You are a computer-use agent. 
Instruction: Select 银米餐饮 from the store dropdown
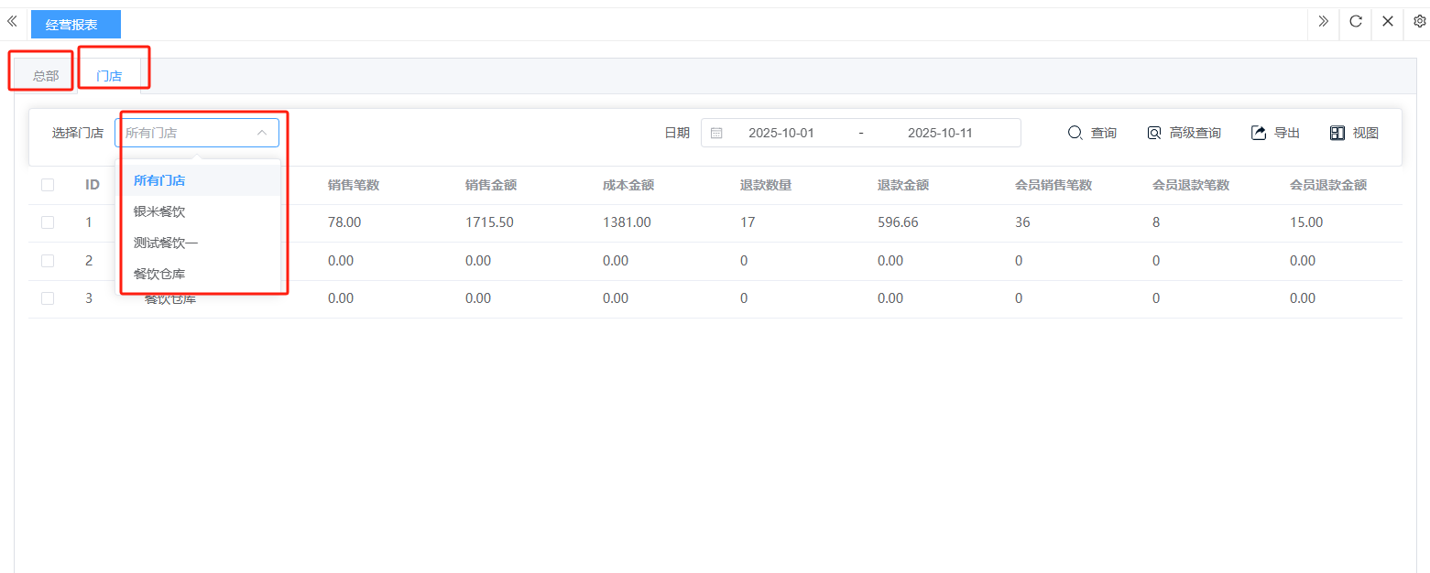click(159, 211)
